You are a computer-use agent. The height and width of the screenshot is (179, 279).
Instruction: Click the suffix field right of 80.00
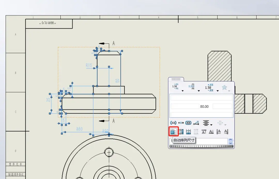222,106
